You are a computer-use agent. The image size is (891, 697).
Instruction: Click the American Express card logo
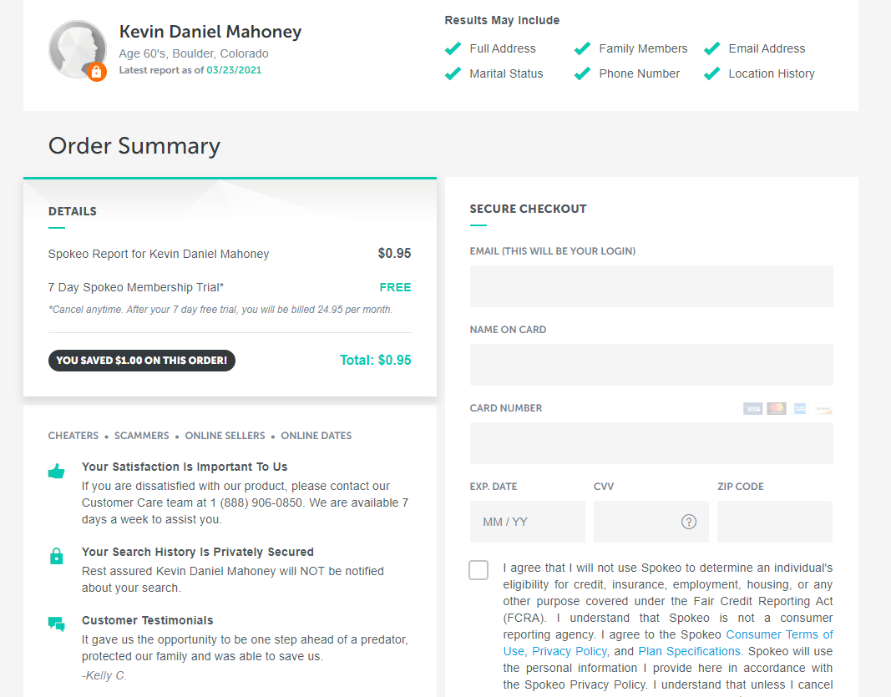(x=799, y=408)
